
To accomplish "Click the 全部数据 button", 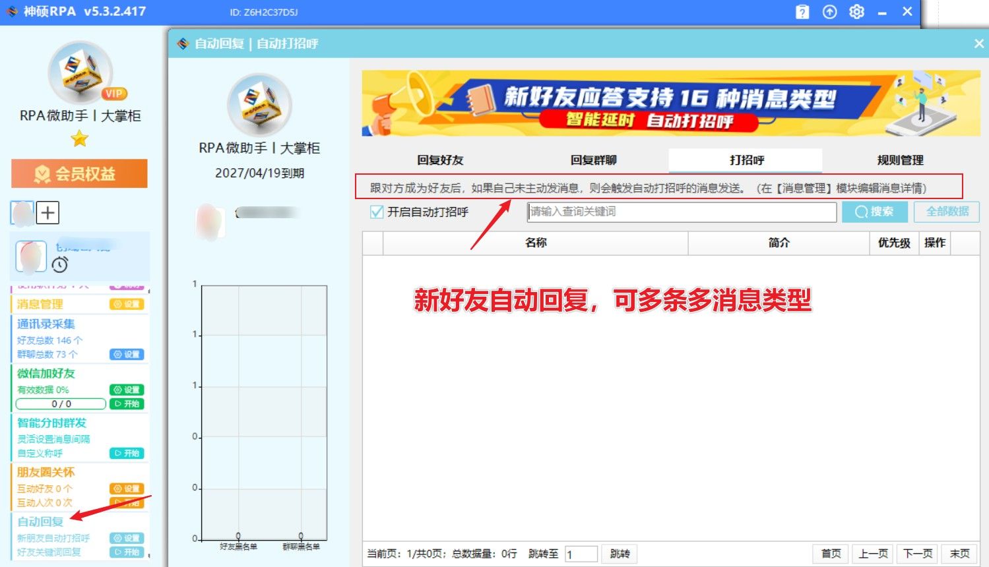I will pos(947,212).
